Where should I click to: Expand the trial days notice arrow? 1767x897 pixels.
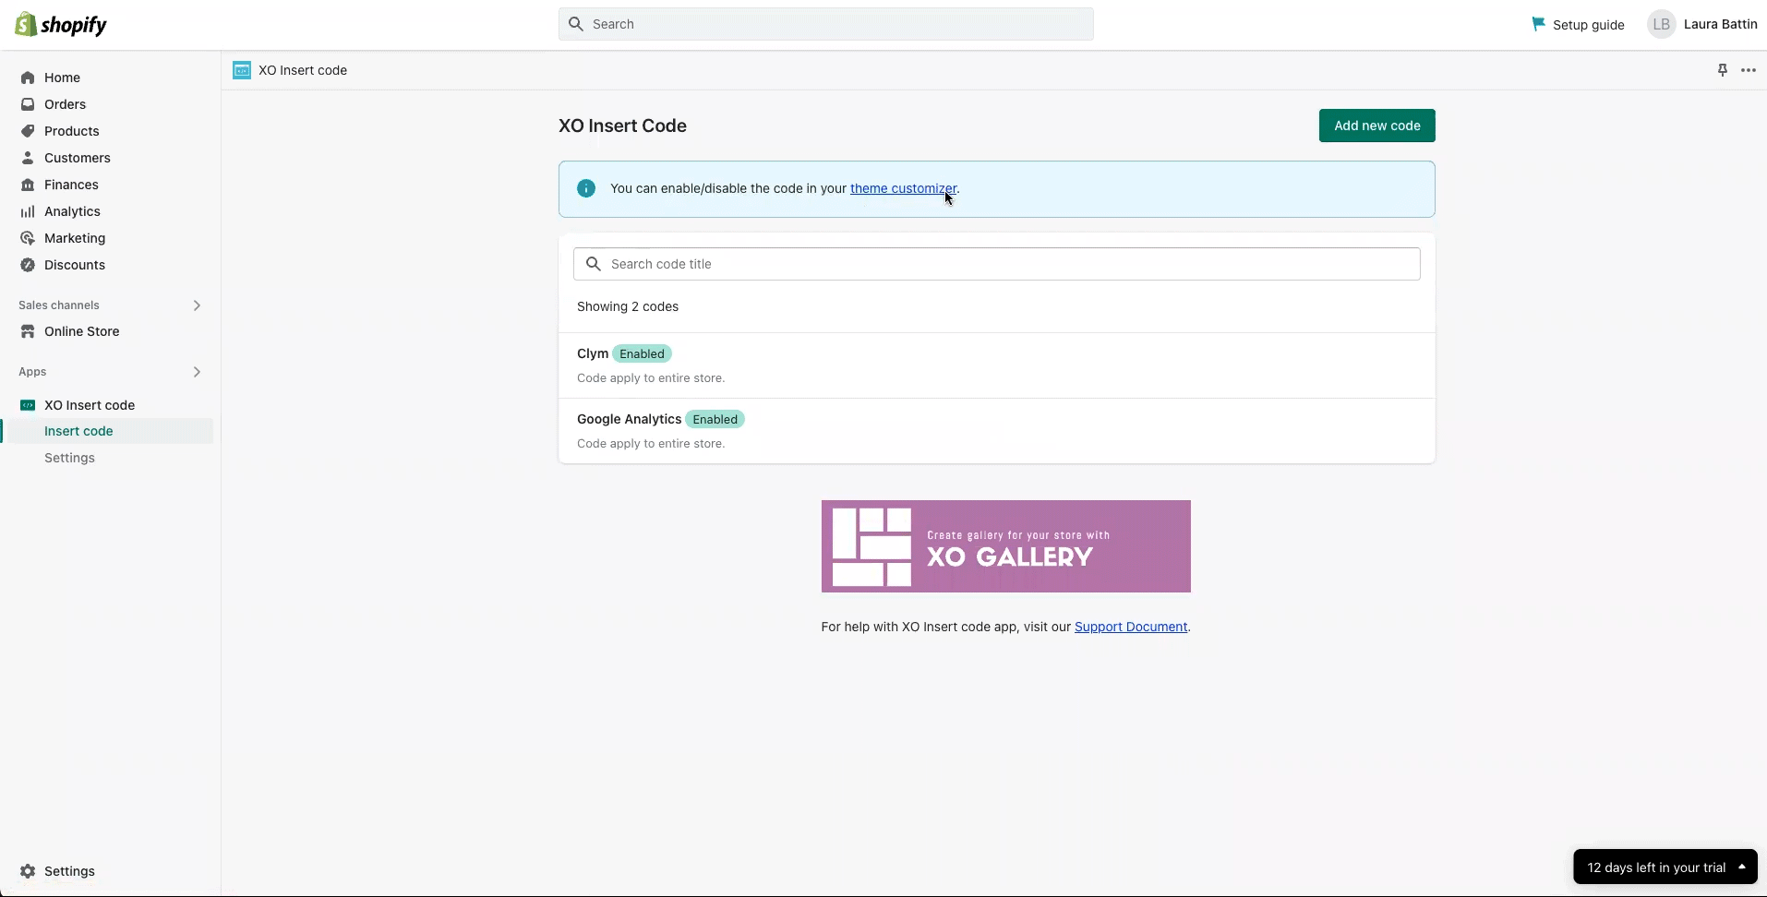tap(1741, 867)
